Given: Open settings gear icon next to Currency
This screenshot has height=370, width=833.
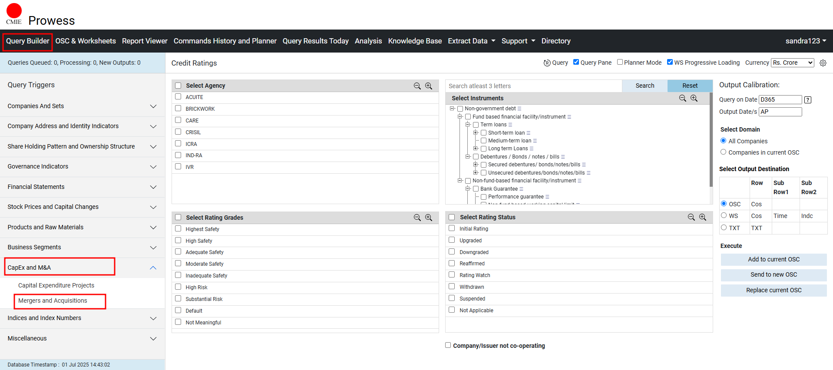Looking at the screenshot, I should click(x=823, y=63).
